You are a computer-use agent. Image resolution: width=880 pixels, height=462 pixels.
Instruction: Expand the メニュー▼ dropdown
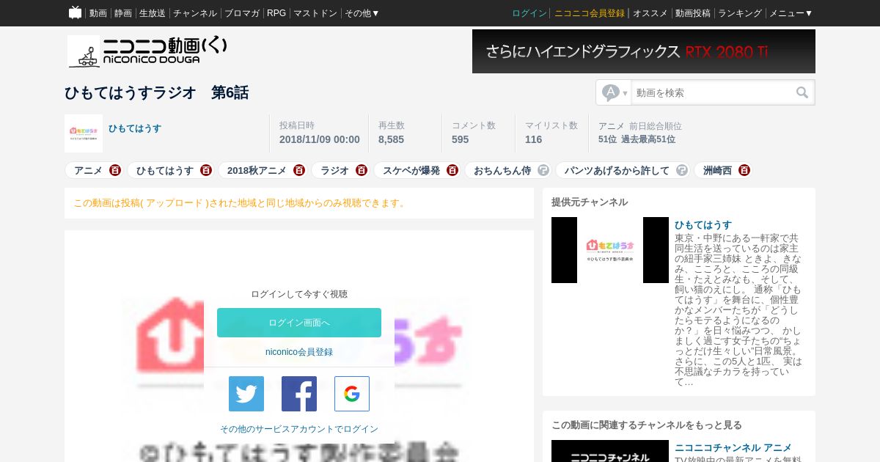tap(791, 13)
